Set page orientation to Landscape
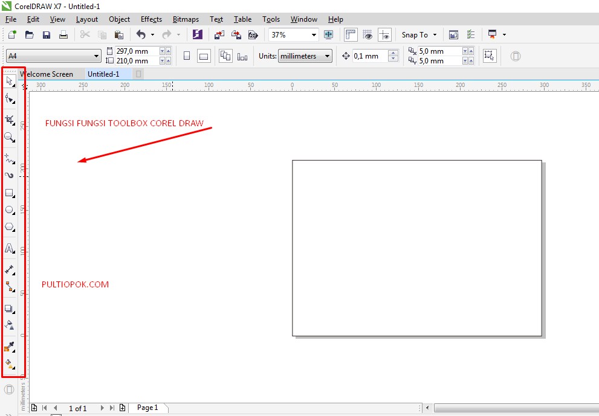Image resolution: width=599 pixels, height=416 pixels. coord(204,56)
